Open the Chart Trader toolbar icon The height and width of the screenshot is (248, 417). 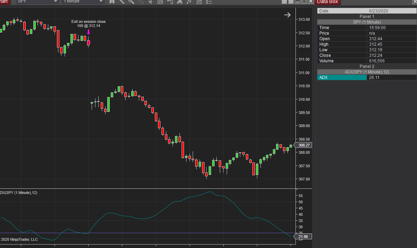click(x=170, y=2)
